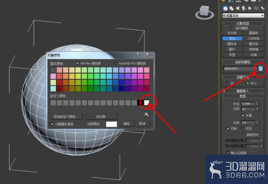Click the 四棱锥 button
The width and height of the screenshot is (268, 184).
pos(253,49)
